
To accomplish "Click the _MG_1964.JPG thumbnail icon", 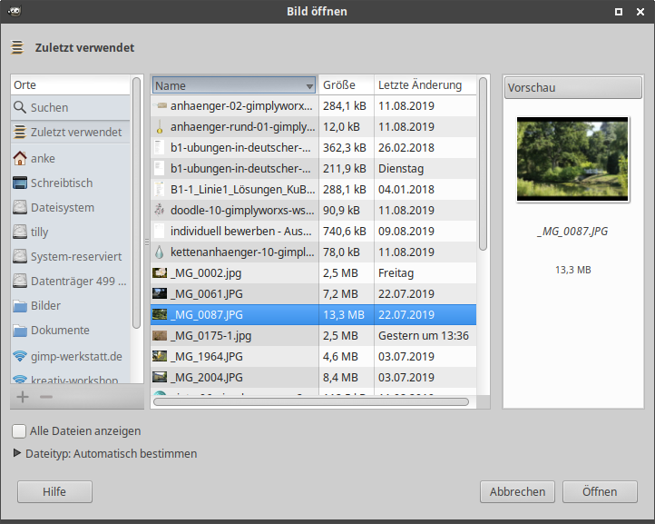I will point(160,356).
